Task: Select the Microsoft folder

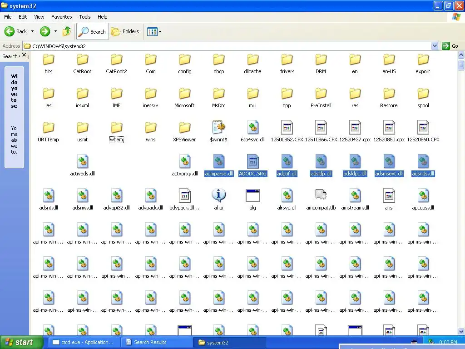Action: (x=184, y=98)
